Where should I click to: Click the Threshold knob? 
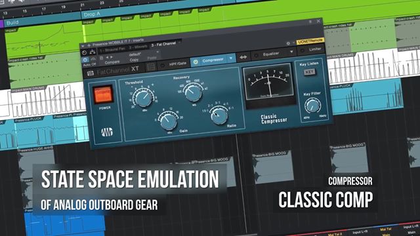[x=144, y=98]
